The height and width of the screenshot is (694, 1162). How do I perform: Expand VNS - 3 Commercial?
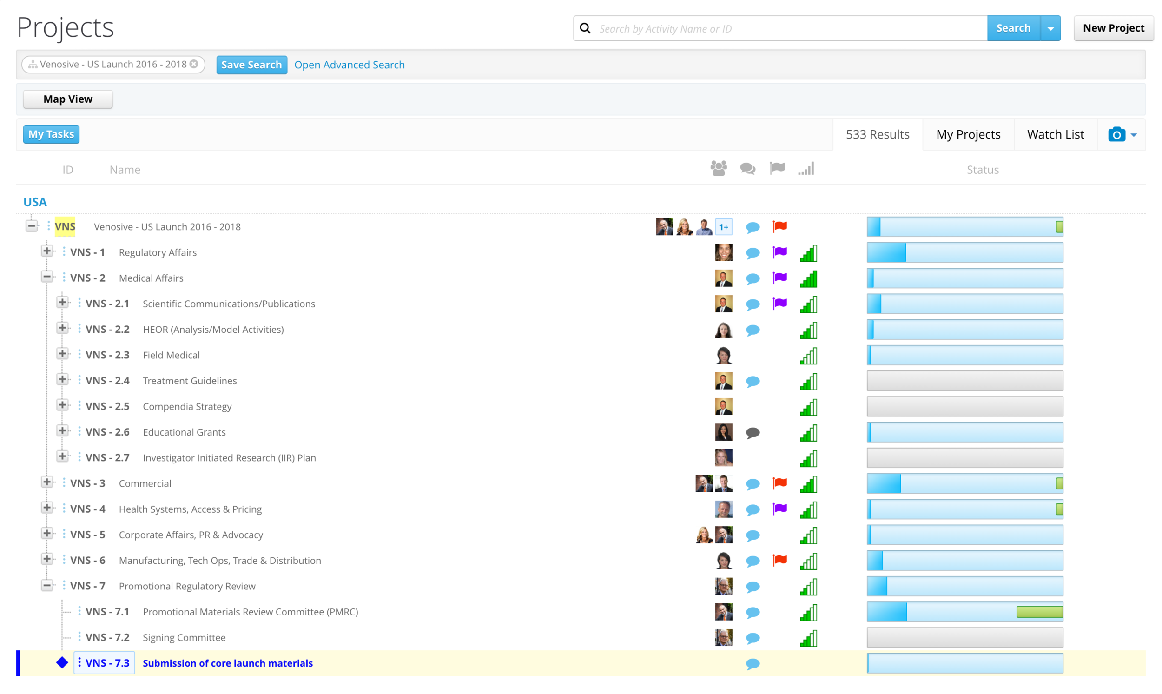tap(47, 482)
